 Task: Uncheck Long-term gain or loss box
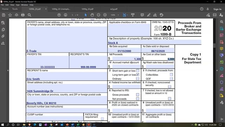pos(137,75)
